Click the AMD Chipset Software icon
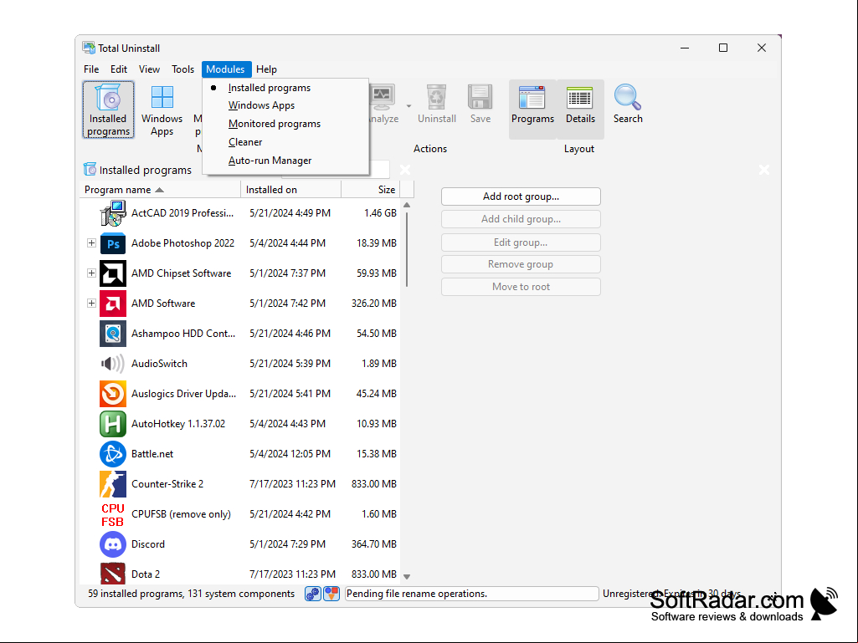Image resolution: width=858 pixels, height=643 pixels. tap(113, 273)
